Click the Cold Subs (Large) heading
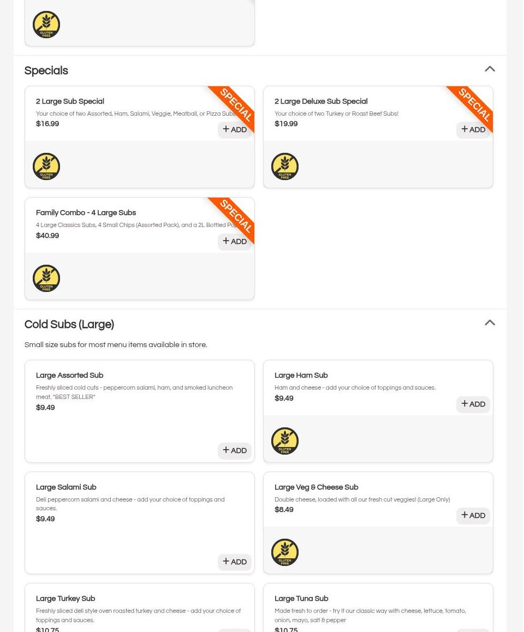Image resolution: width=524 pixels, height=632 pixels. click(69, 325)
